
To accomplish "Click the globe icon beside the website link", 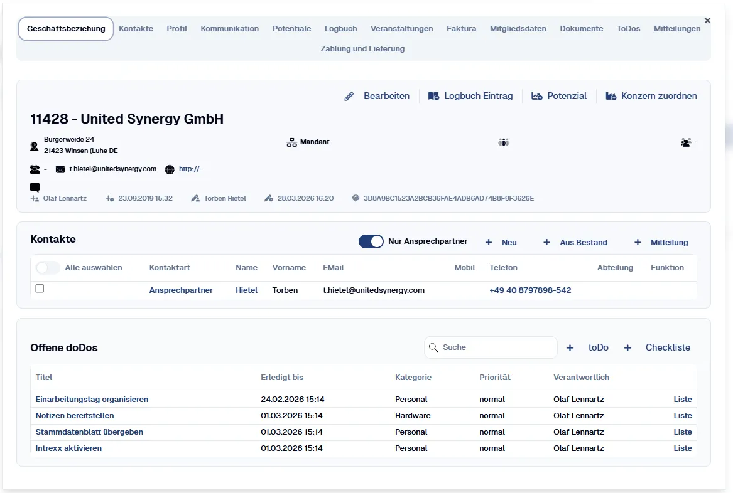I will (x=168, y=169).
